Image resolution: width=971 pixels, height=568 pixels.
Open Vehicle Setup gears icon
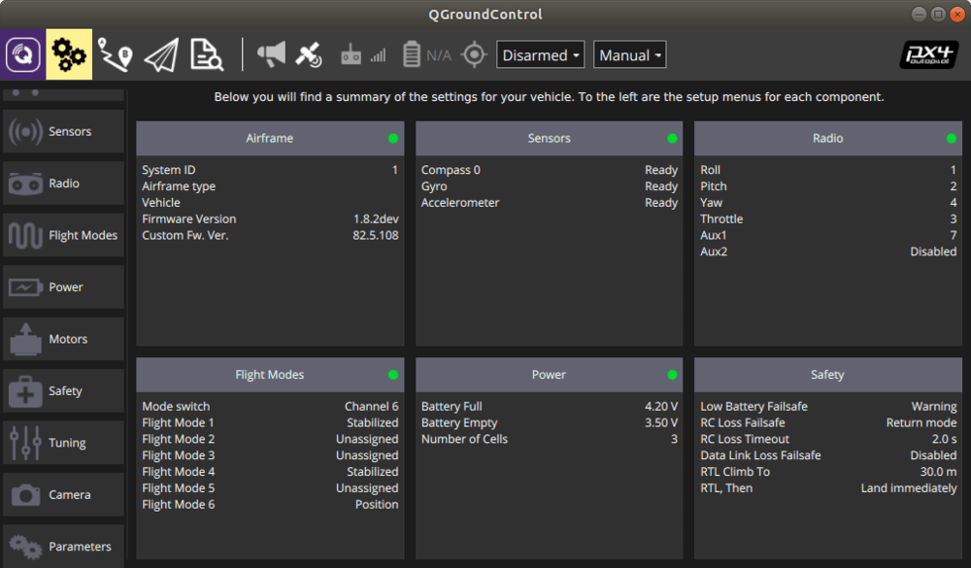(x=69, y=54)
